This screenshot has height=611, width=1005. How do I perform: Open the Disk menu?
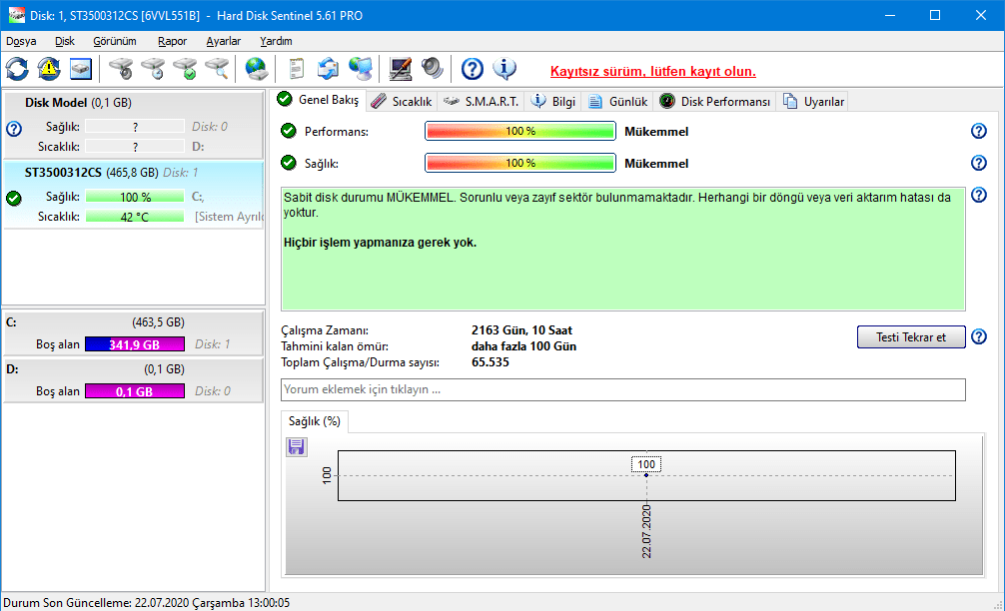pos(65,41)
